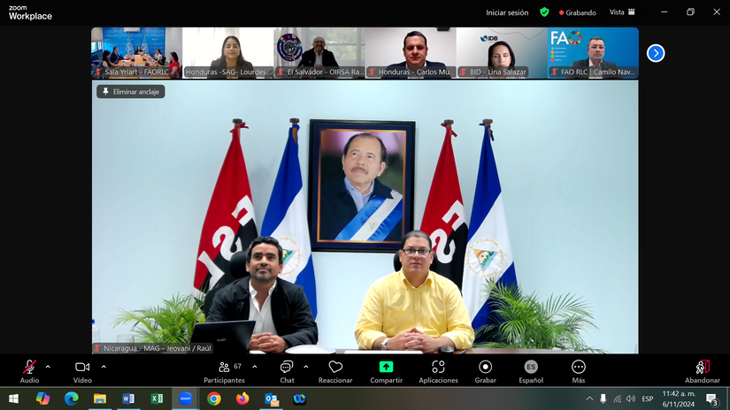Open the Windows Start menu
This screenshot has height=410, width=730.
tap(13, 399)
